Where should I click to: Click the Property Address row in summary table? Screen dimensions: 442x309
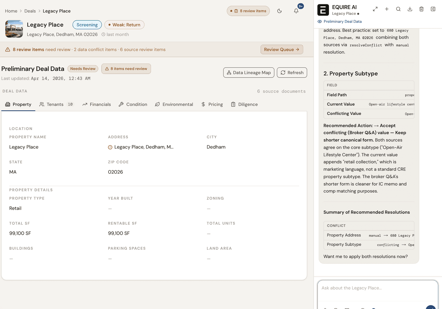pos(369,235)
